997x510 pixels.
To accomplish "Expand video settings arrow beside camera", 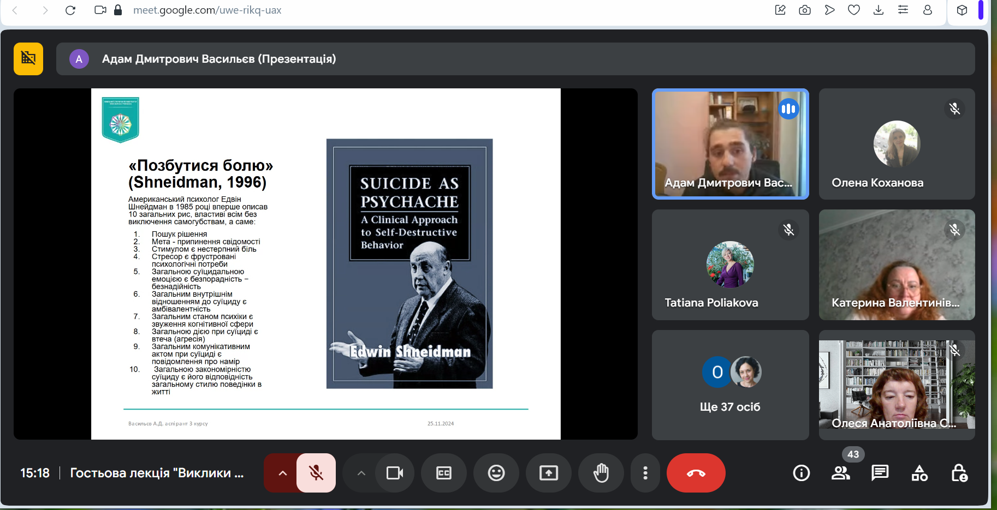I will point(361,473).
